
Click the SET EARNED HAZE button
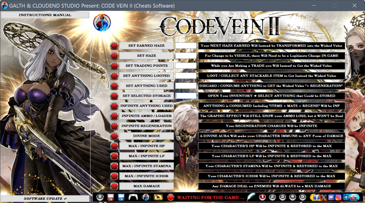point(146,46)
